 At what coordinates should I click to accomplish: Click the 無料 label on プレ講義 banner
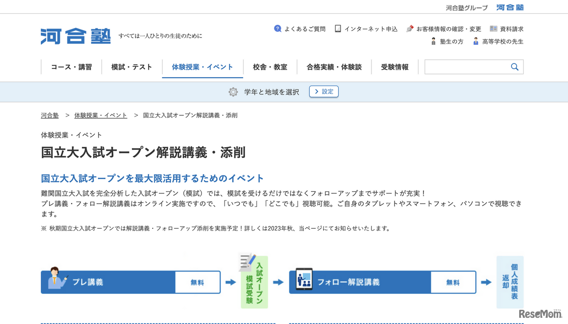197,282
